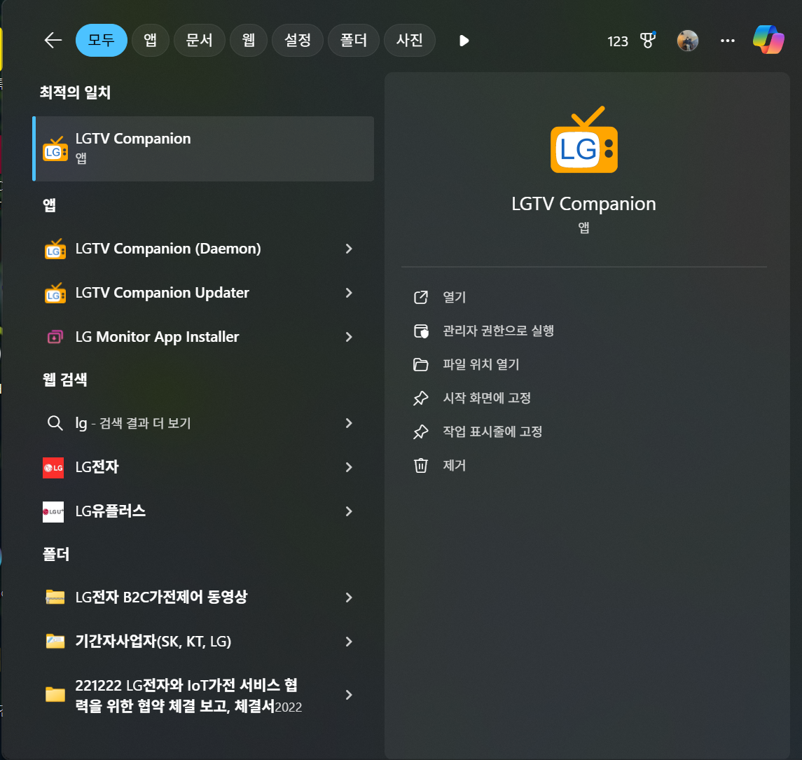Click 열기 to open the app
This screenshot has width=802, height=760.
454,297
